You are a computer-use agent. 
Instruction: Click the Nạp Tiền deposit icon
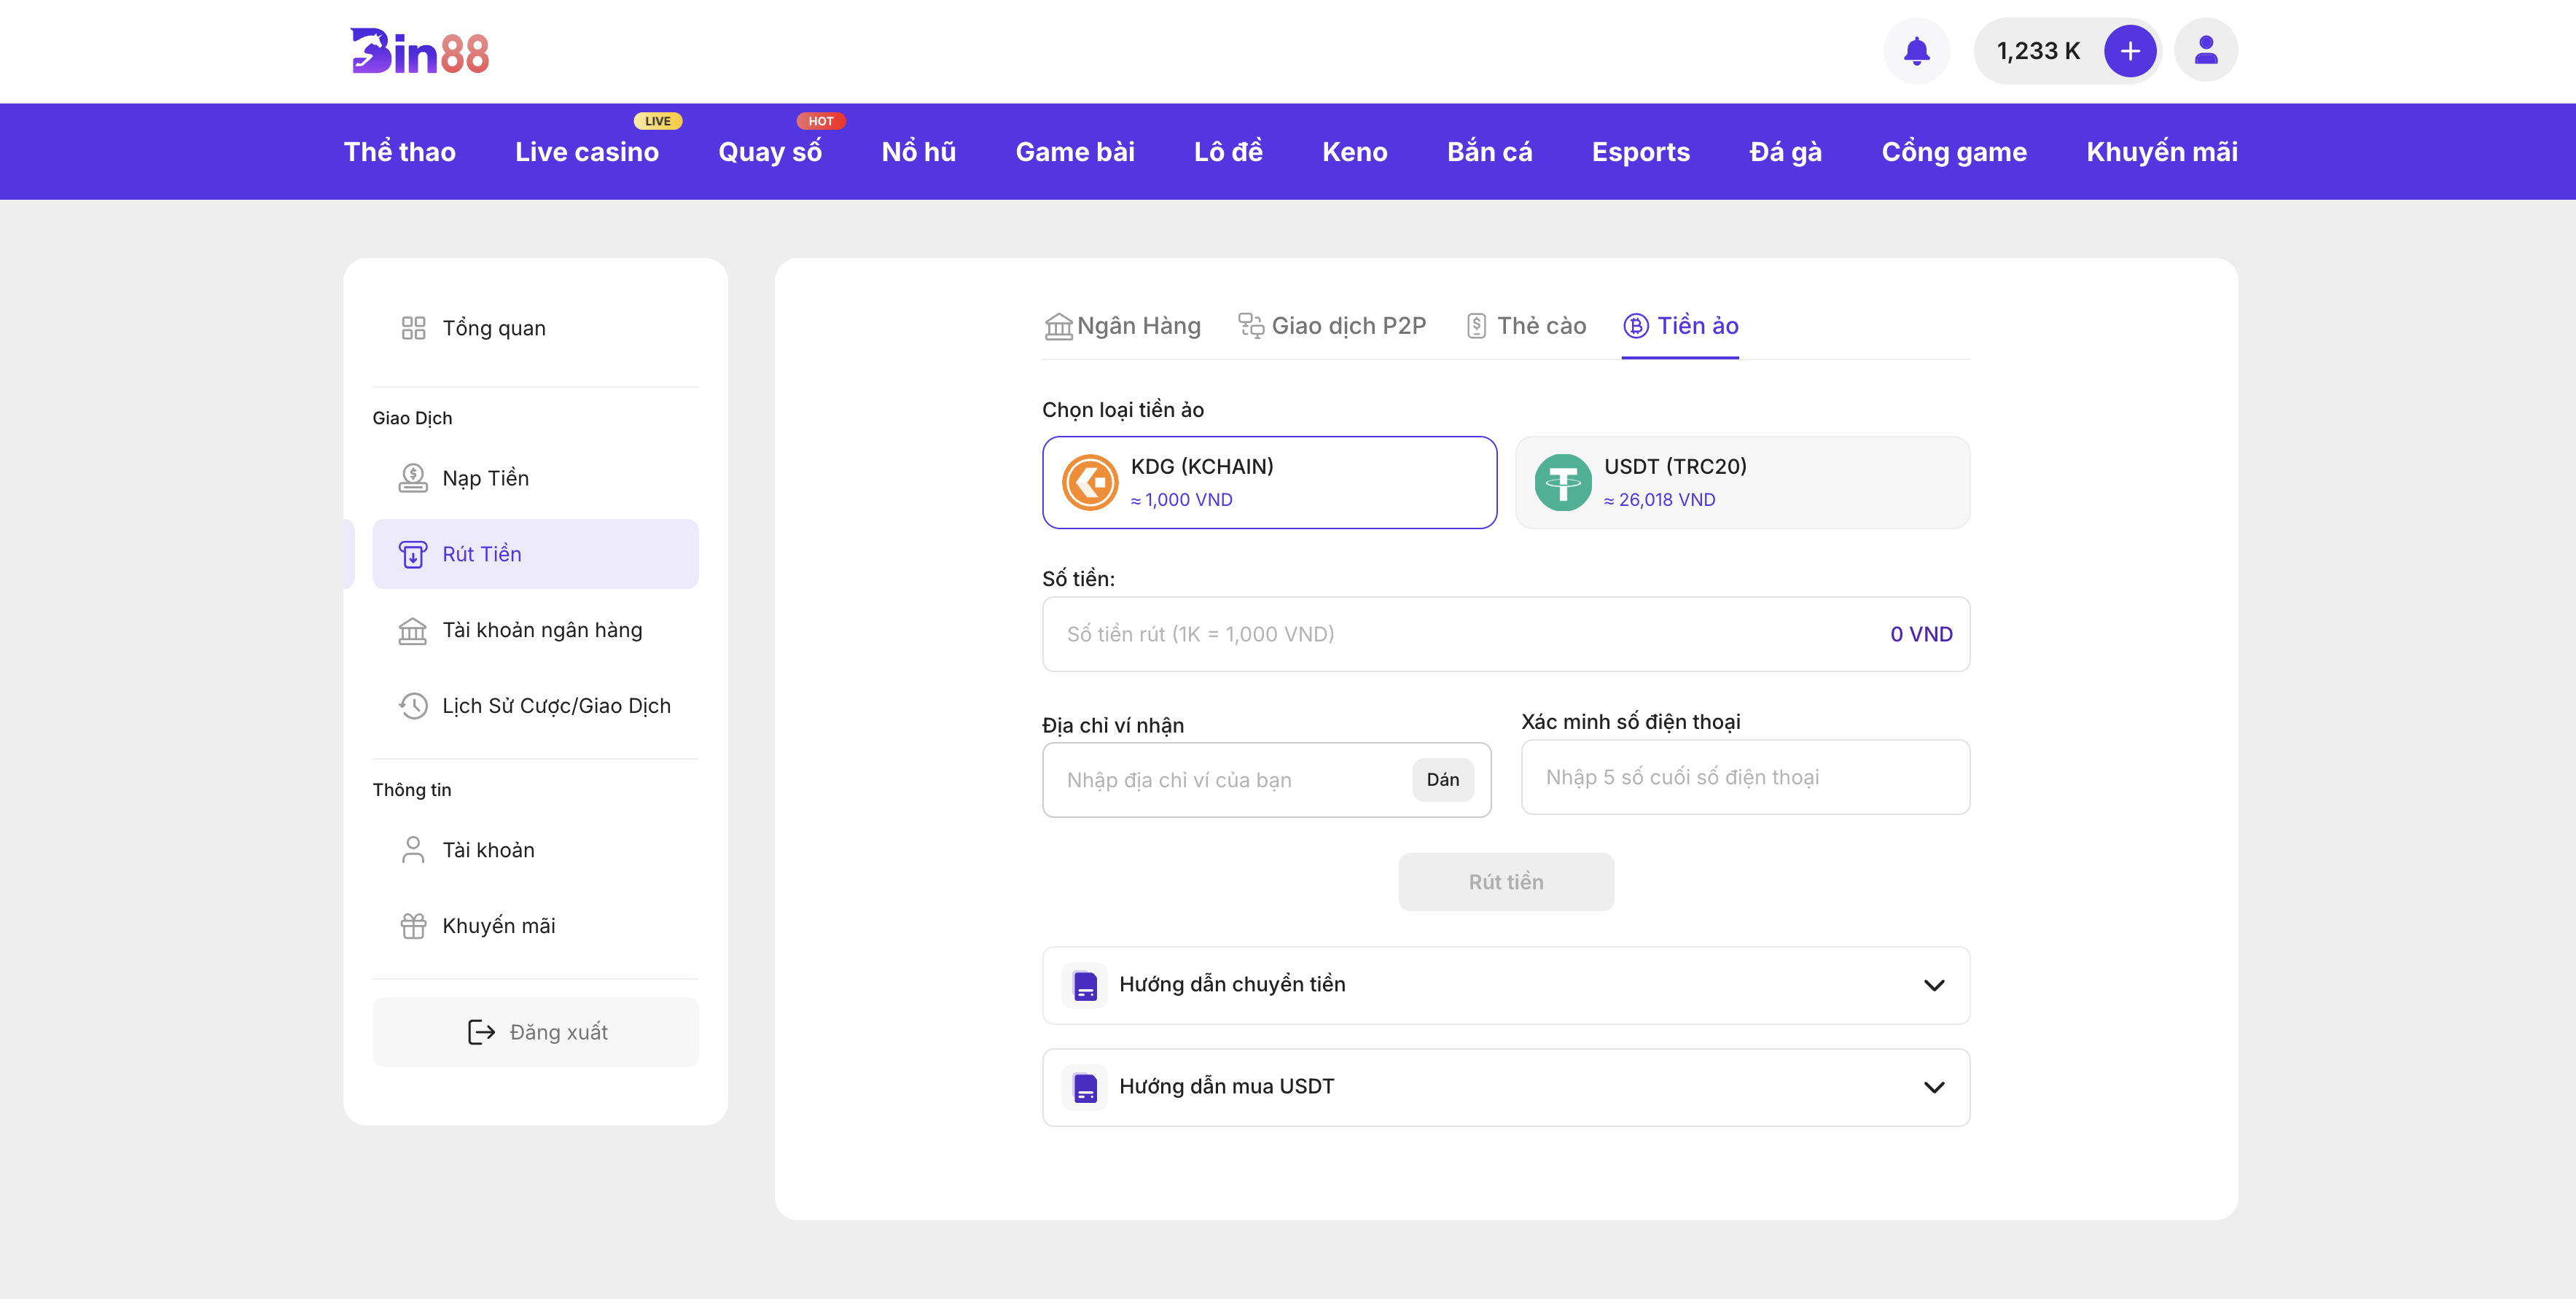[x=413, y=478]
